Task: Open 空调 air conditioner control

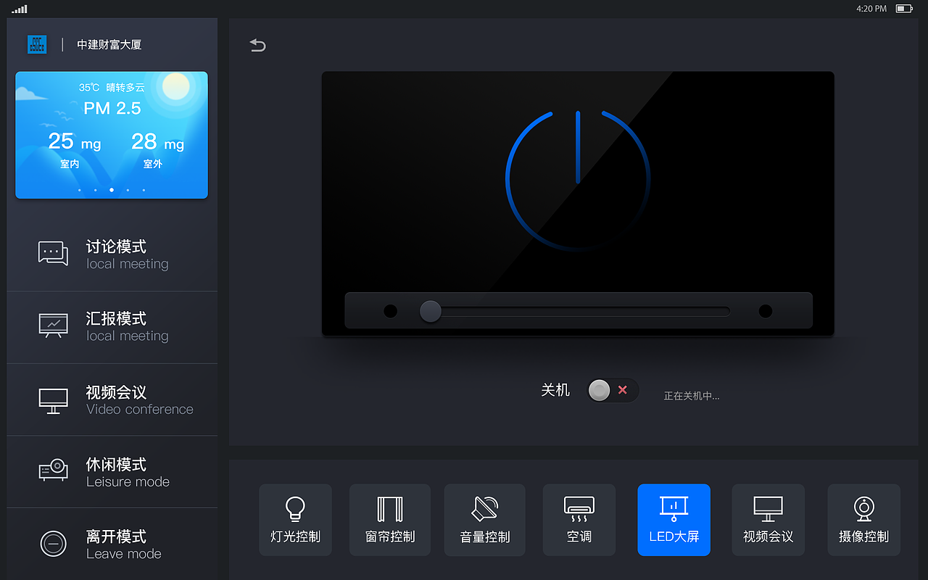Action: [x=579, y=520]
